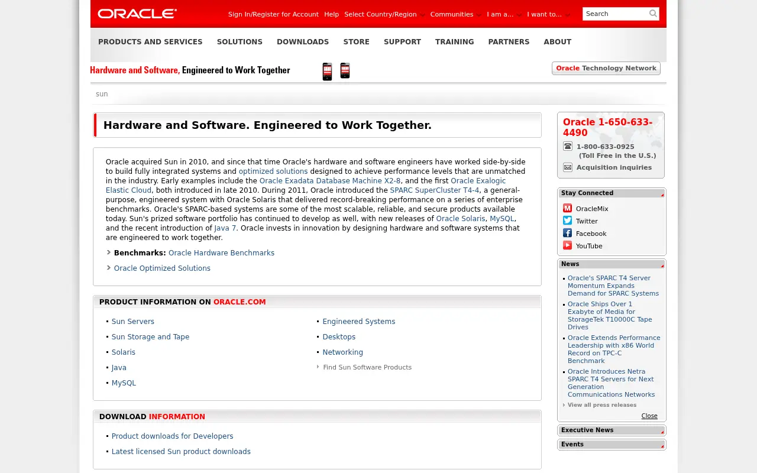This screenshot has width=757, height=473.
Task: Click the Oracle Technology Network button
Action: [x=606, y=68]
